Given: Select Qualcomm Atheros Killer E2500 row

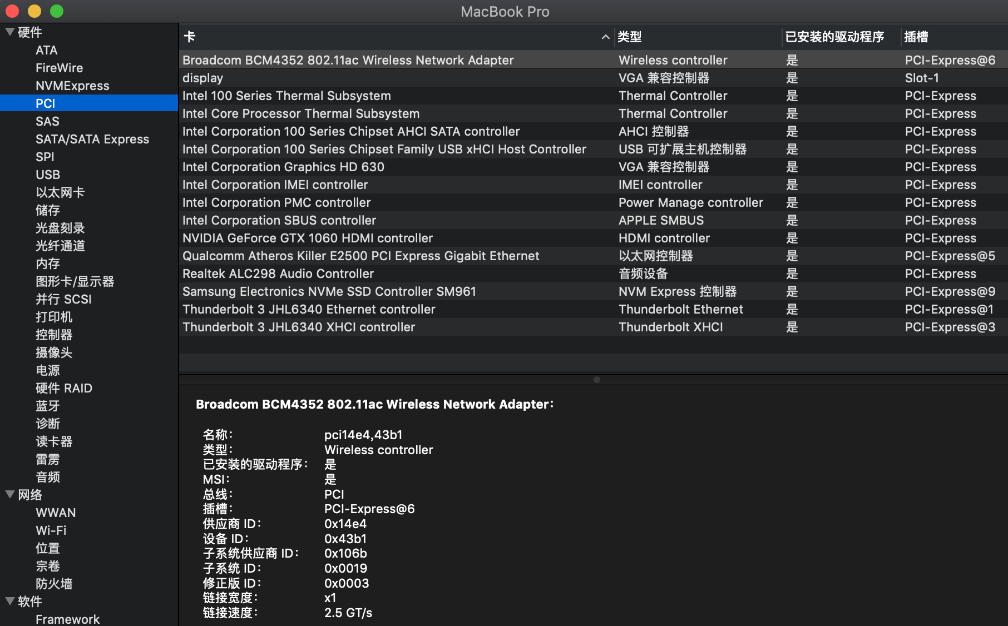Looking at the screenshot, I should point(594,256).
